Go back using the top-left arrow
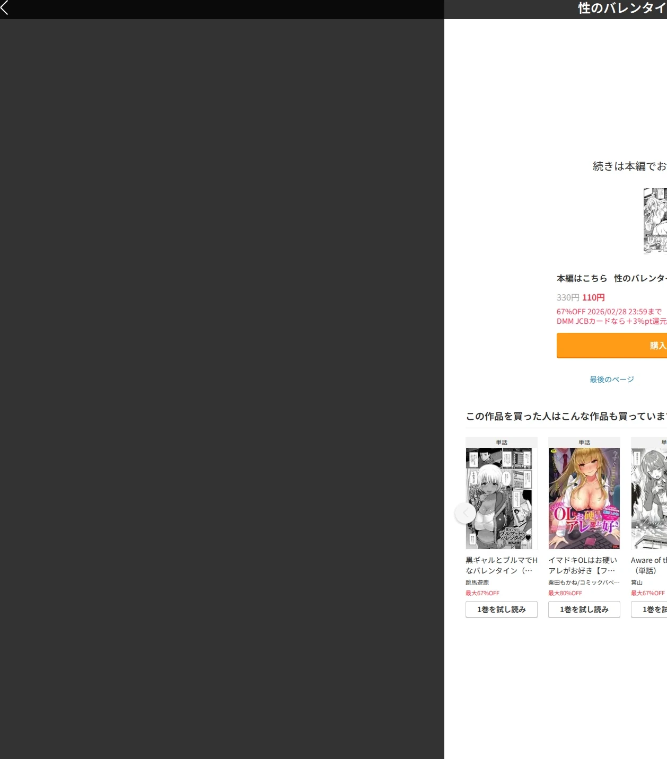 pyautogui.click(x=5, y=7)
